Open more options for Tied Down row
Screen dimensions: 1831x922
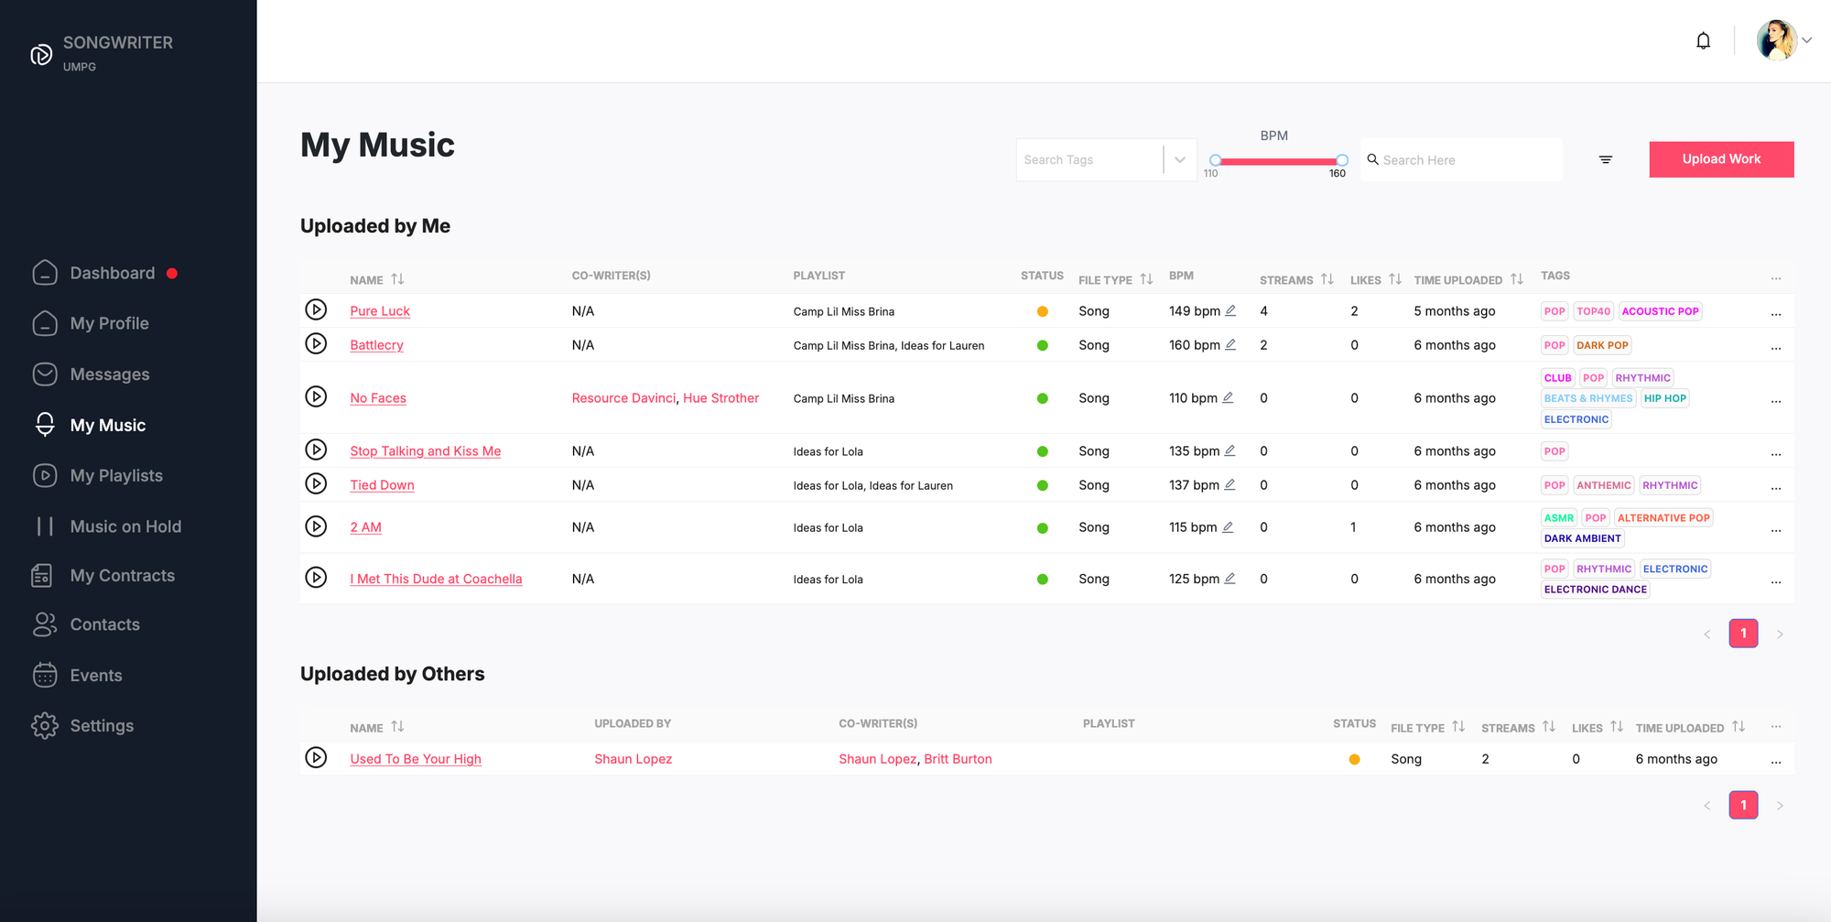[1775, 486]
